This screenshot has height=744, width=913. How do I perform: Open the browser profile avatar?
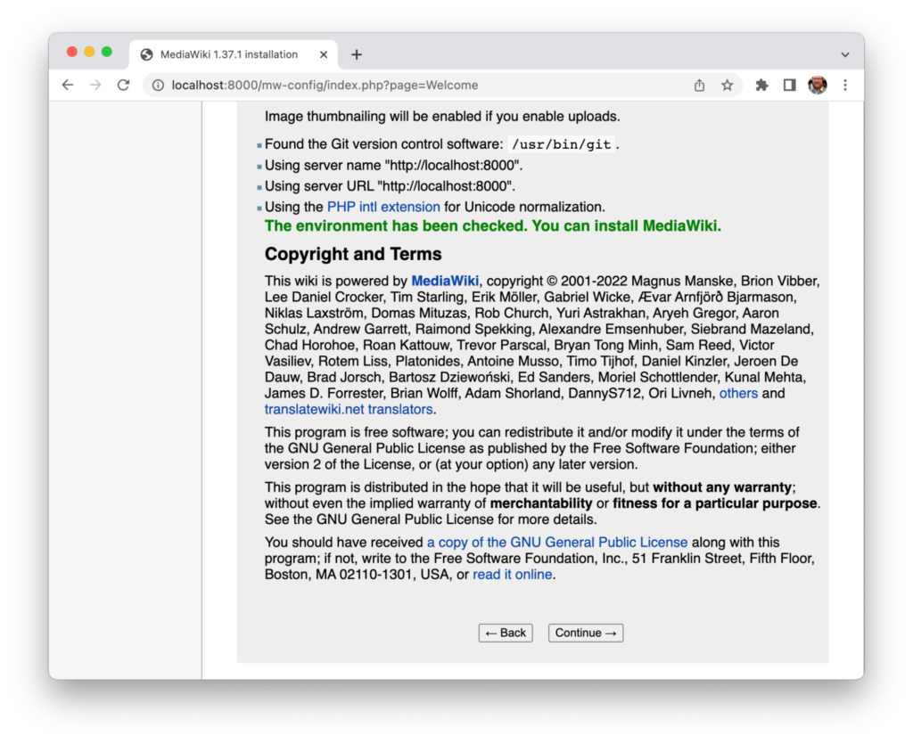818,85
